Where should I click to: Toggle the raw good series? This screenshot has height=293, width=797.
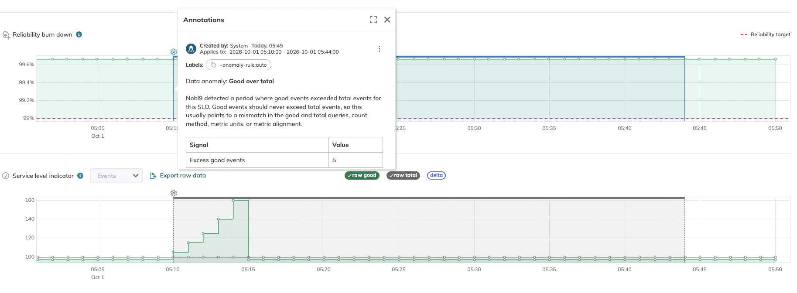click(362, 175)
